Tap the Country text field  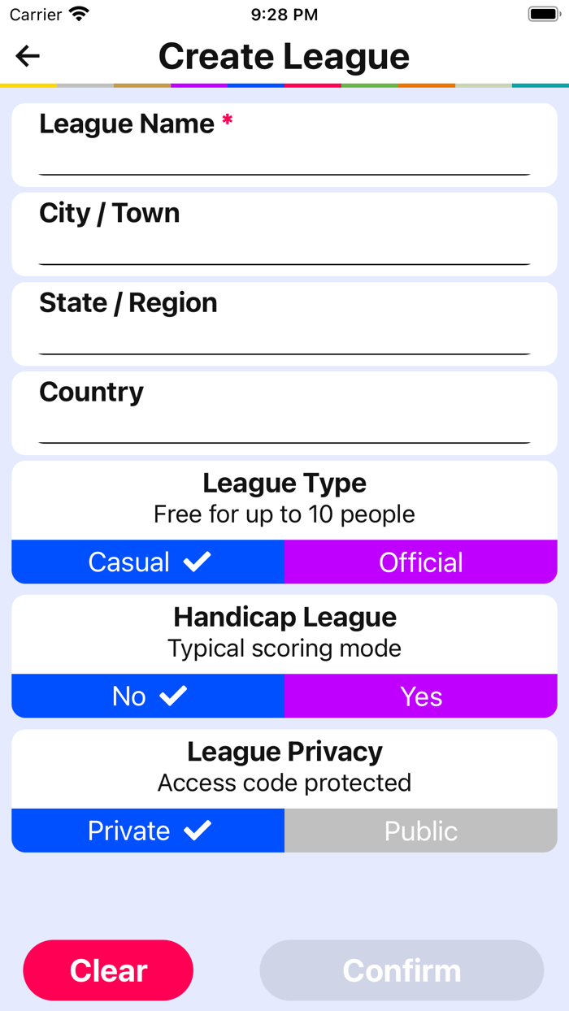284,427
